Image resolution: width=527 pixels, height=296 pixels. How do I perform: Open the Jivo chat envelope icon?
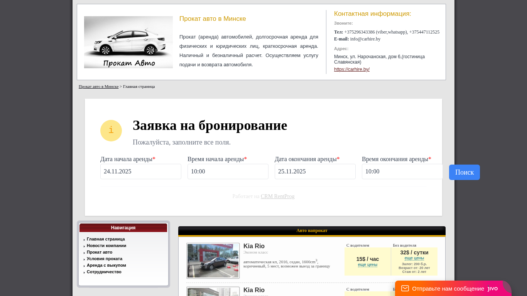405,288
